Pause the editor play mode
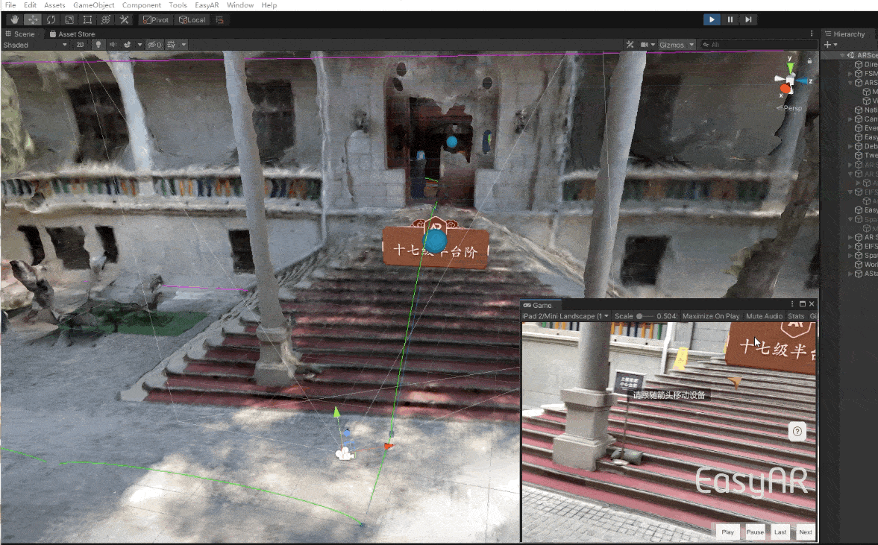The height and width of the screenshot is (545, 878). click(730, 19)
